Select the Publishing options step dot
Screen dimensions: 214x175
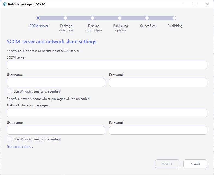pyautogui.click(x=120, y=18)
